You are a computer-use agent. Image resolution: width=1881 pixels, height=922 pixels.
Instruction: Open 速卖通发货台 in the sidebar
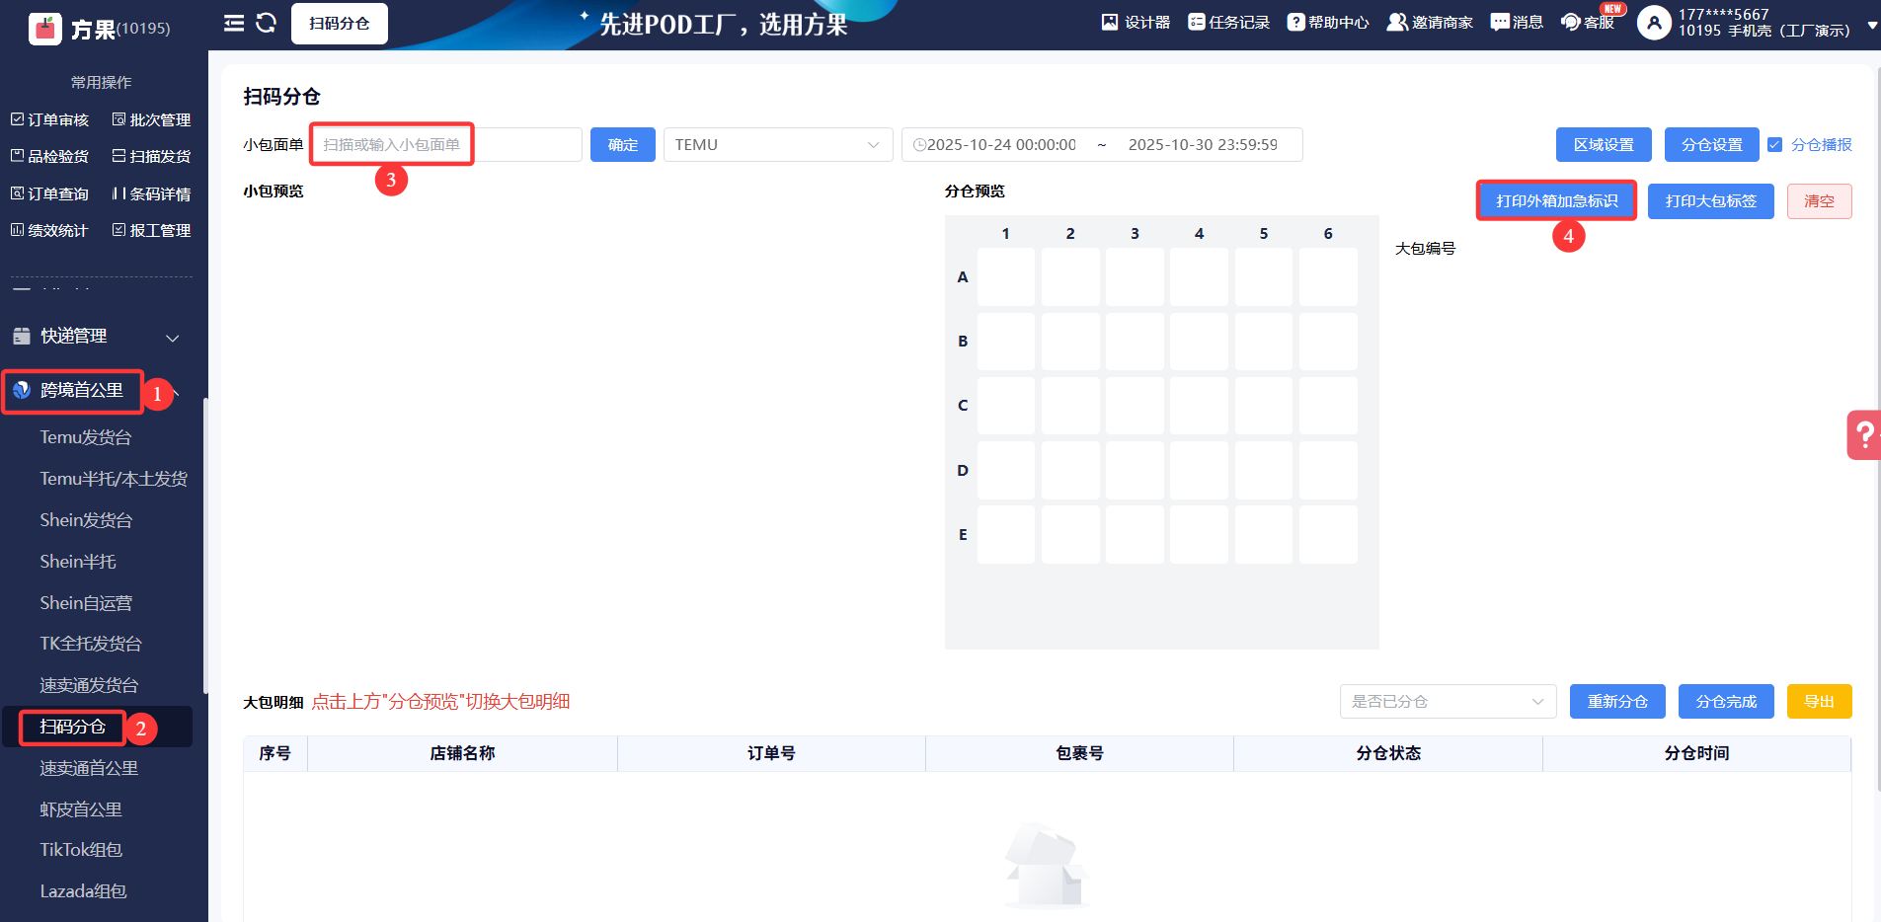tap(89, 685)
